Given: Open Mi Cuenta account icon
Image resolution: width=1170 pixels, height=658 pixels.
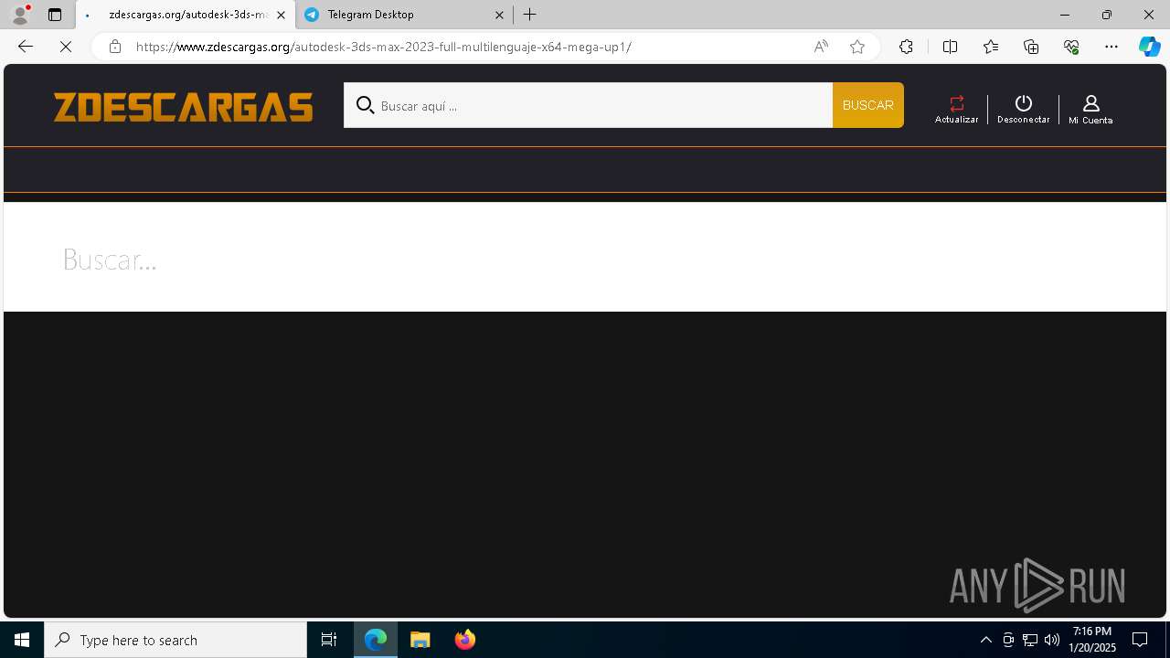Looking at the screenshot, I should point(1090,103).
